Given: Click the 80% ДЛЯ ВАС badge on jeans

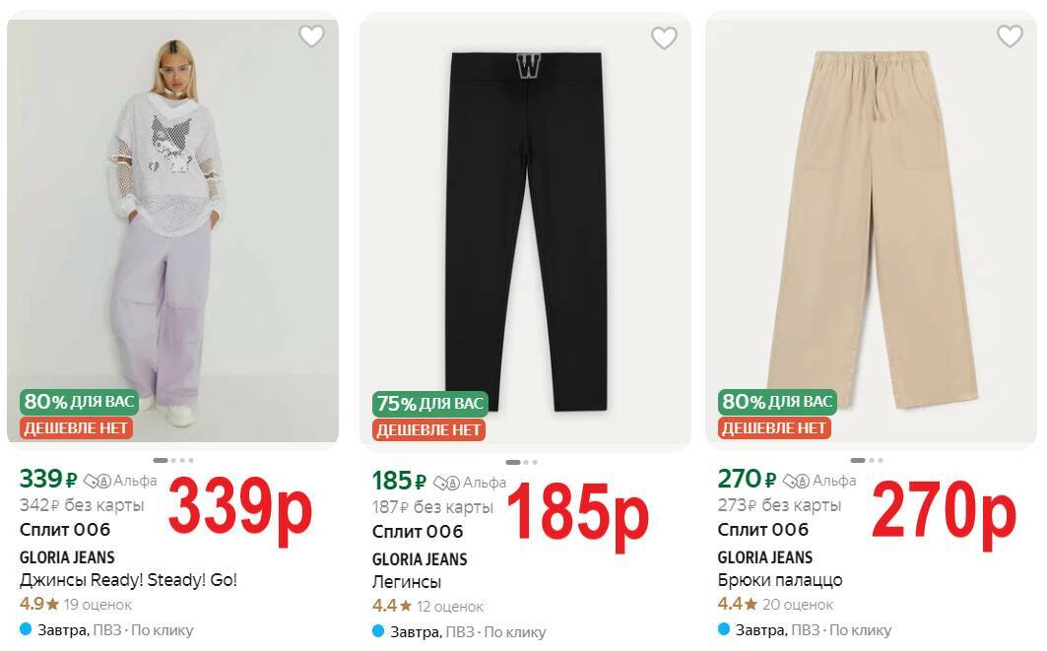Looking at the screenshot, I should (x=79, y=402).
